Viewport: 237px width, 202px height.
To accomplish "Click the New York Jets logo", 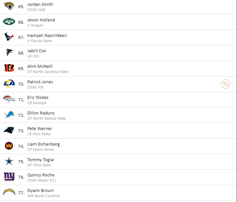I will click(x=9, y=22).
